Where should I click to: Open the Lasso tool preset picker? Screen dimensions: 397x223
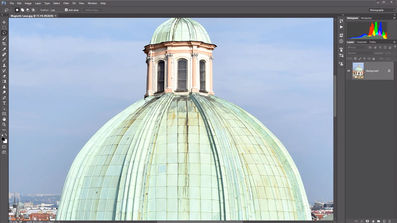coord(8,10)
